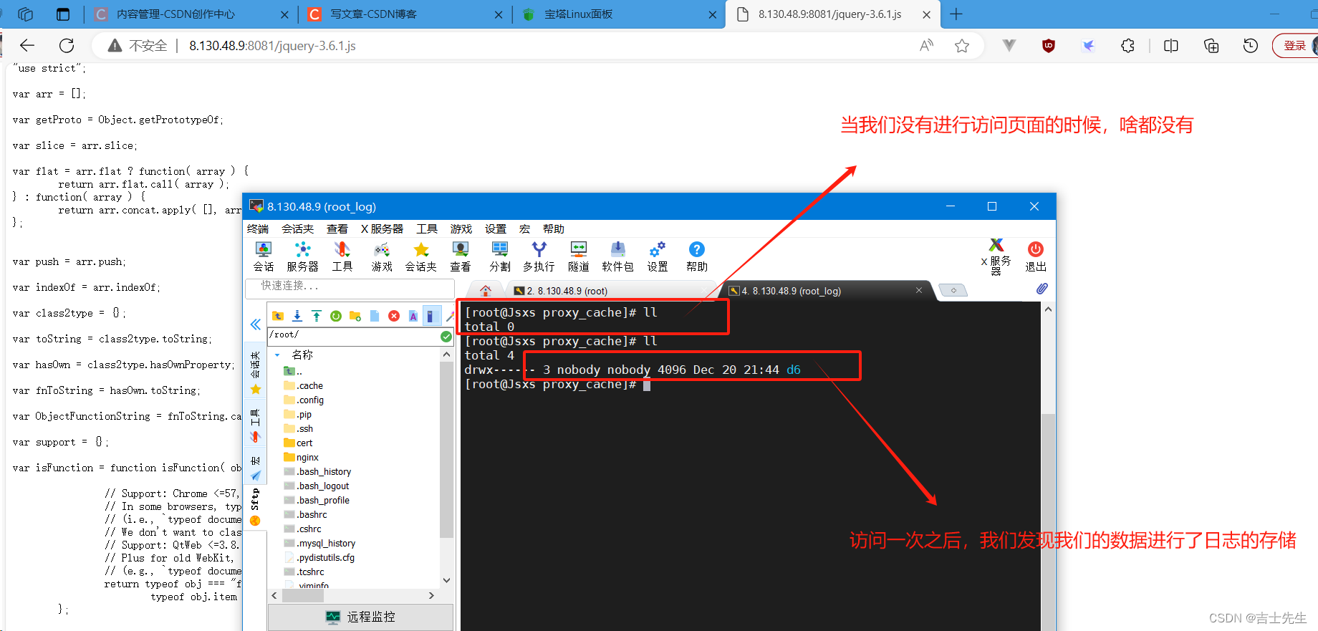Click the SFTP upload arrow icon
The width and height of the screenshot is (1318, 631).
(317, 316)
